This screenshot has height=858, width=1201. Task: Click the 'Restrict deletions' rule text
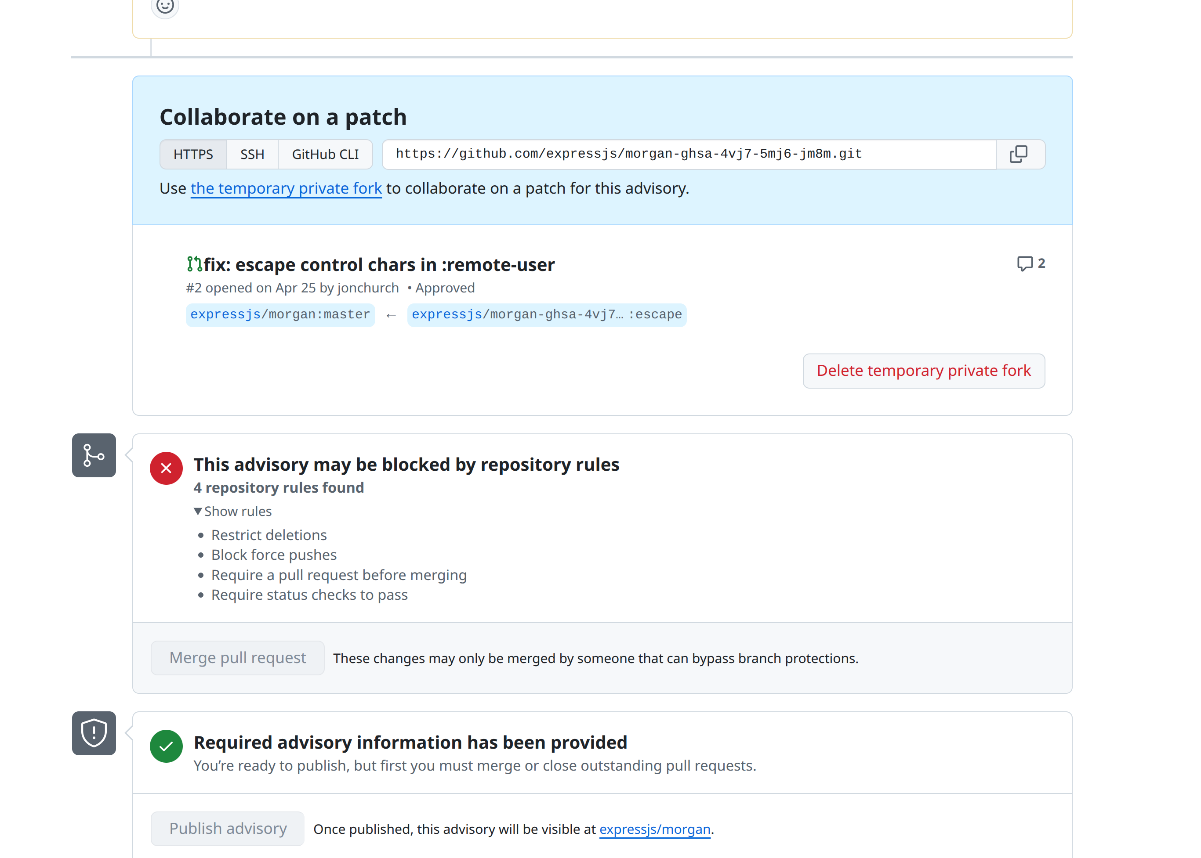tap(269, 535)
